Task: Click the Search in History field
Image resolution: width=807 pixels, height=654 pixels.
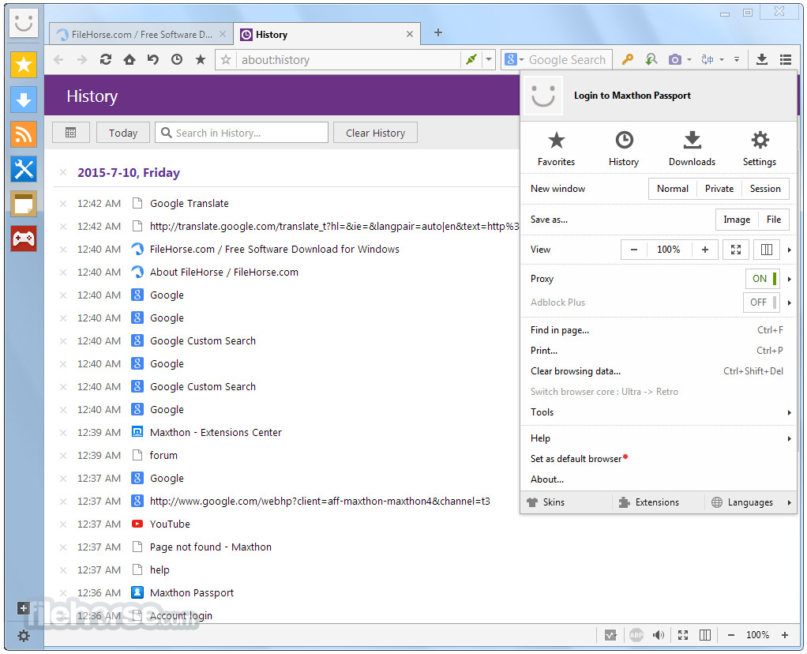Action: click(x=242, y=133)
